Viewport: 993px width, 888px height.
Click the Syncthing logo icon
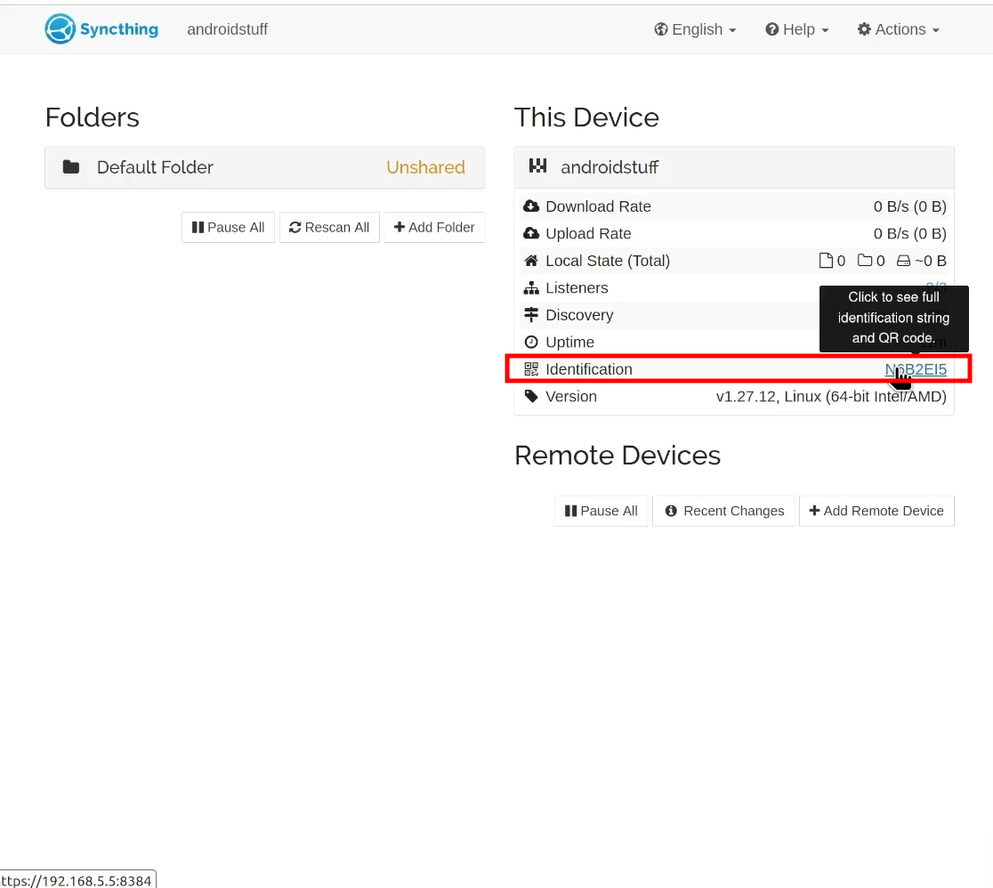61,29
